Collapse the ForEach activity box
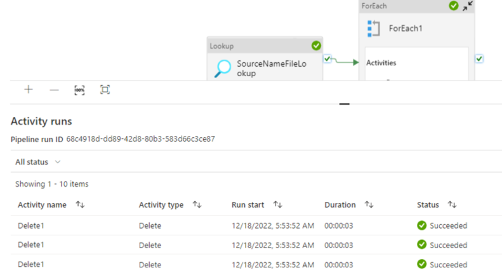This screenshot has width=502, height=280. click(x=468, y=6)
